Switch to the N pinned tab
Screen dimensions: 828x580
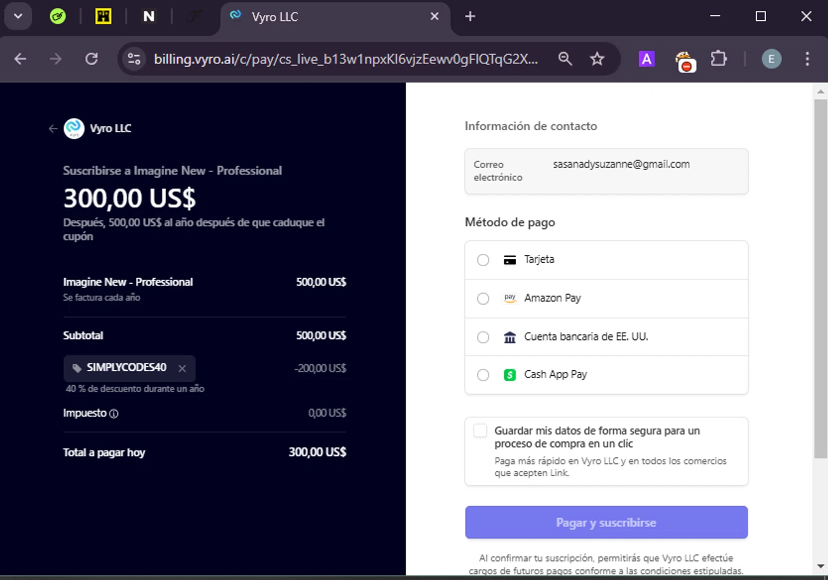coord(149,16)
